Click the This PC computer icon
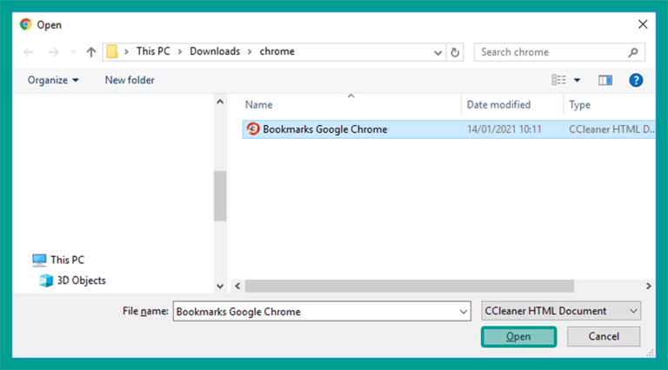The image size is (668, 370). [x=39, y=260]
